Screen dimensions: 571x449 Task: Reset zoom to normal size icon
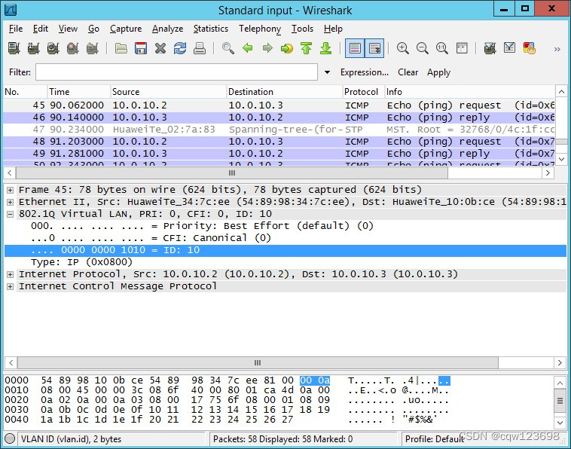tap(442, 48)
